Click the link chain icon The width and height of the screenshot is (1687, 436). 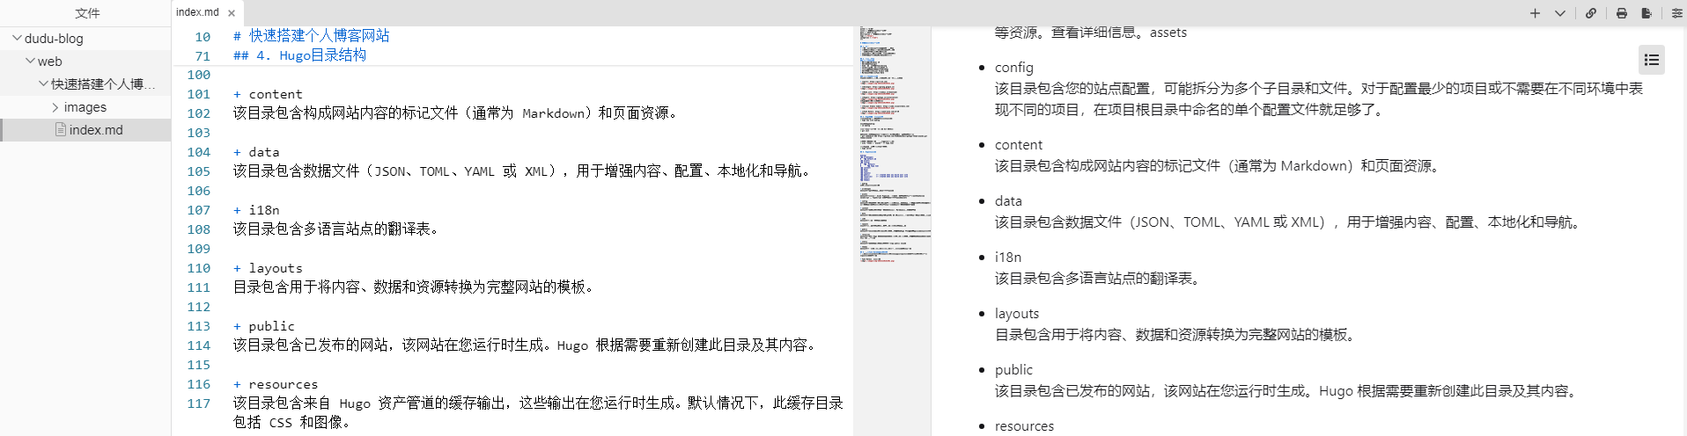pyautogui.click(x=1591, y=13)
